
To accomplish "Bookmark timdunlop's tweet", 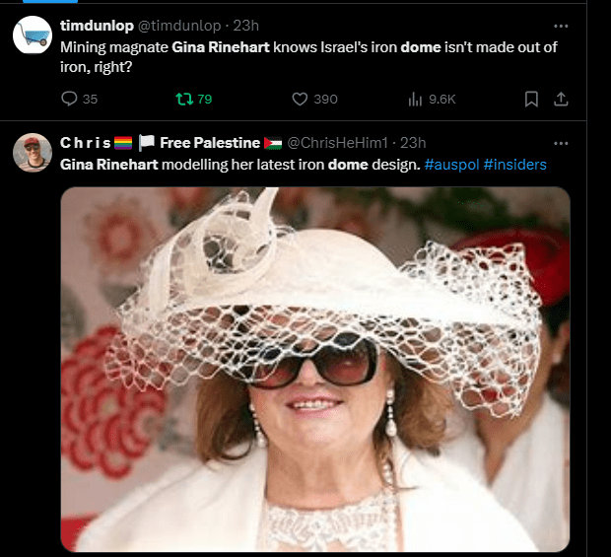I will click(x=531, y=99).
